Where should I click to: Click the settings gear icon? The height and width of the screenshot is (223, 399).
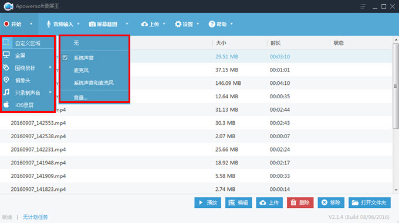pyautogui.click(x=178, y=24)
